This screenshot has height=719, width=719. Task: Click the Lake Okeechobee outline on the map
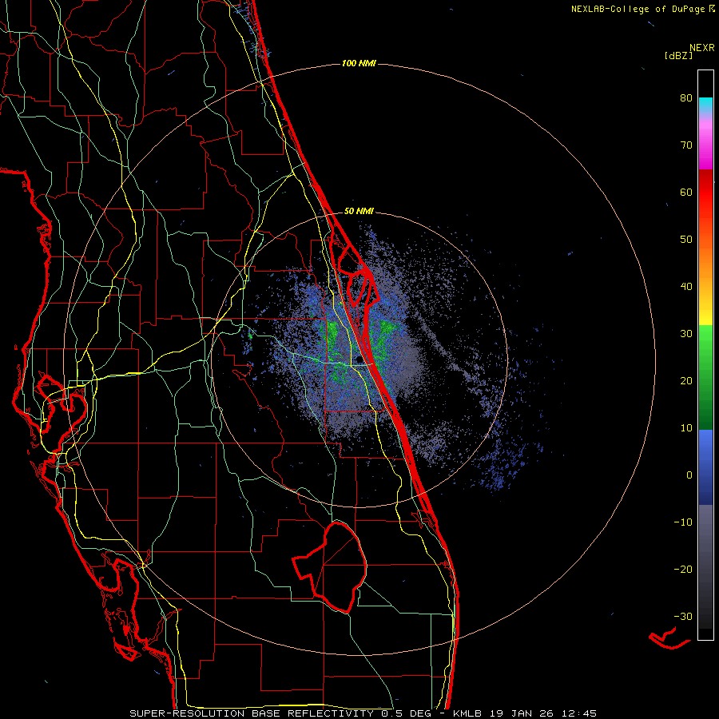330,566
